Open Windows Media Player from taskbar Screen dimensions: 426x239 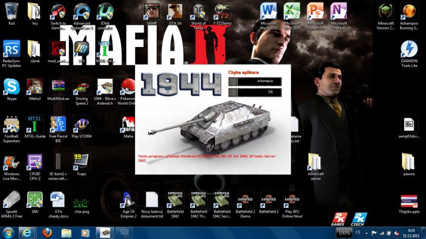tap(85, 233)
